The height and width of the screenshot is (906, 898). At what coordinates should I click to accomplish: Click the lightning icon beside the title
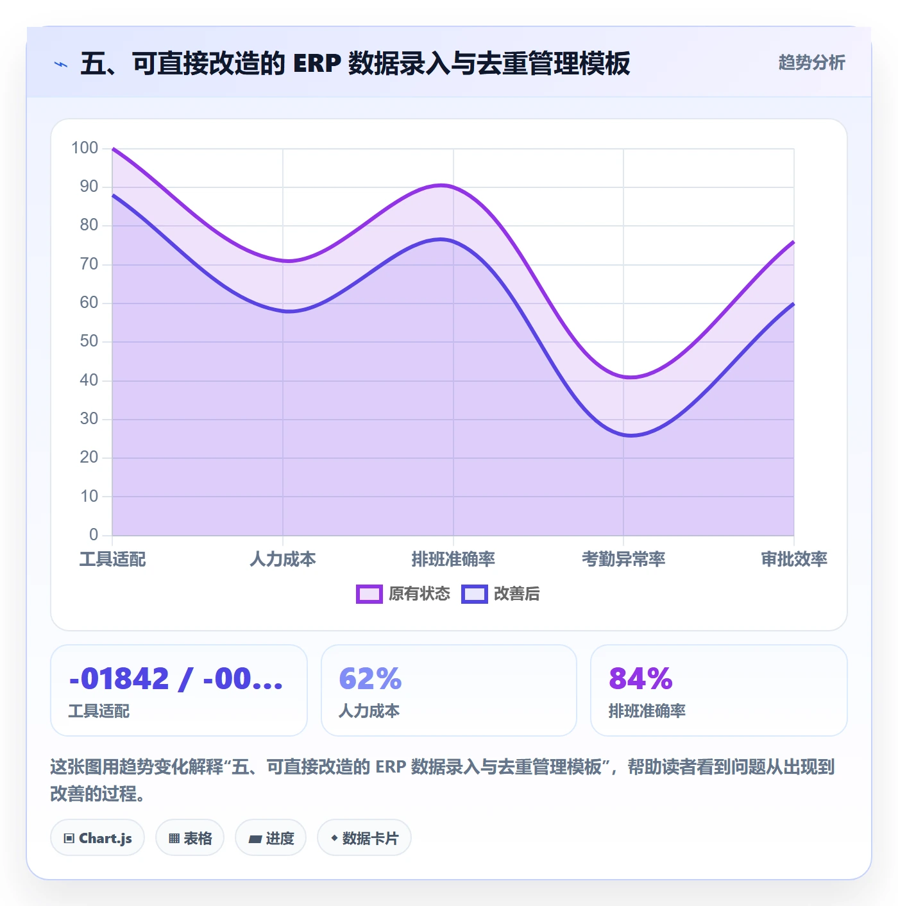point(61,64)
